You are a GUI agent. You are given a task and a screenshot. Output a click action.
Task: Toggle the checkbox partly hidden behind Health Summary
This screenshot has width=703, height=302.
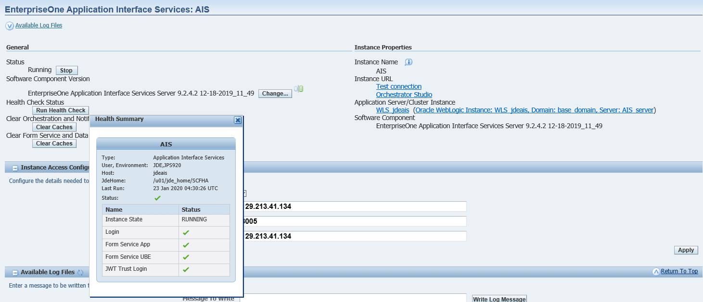[244, 193]
